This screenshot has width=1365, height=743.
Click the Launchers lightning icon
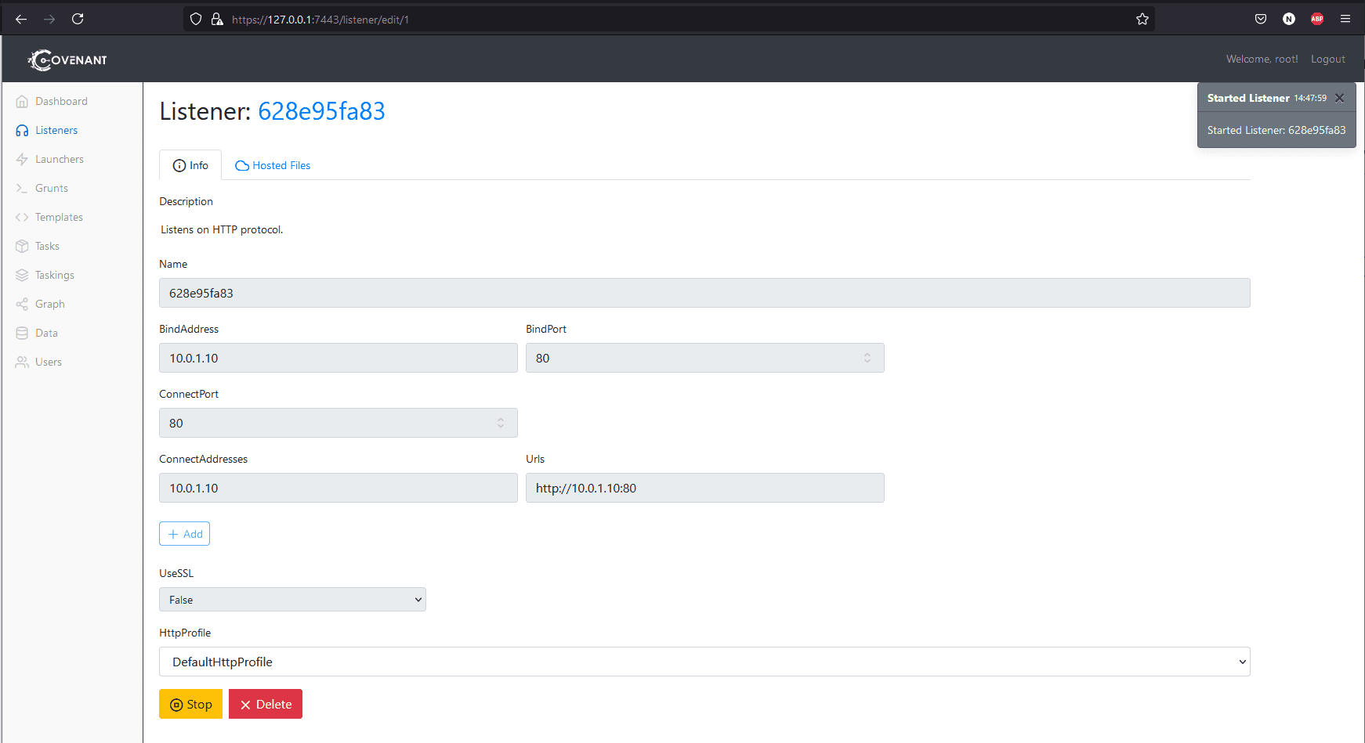(22, 160)
